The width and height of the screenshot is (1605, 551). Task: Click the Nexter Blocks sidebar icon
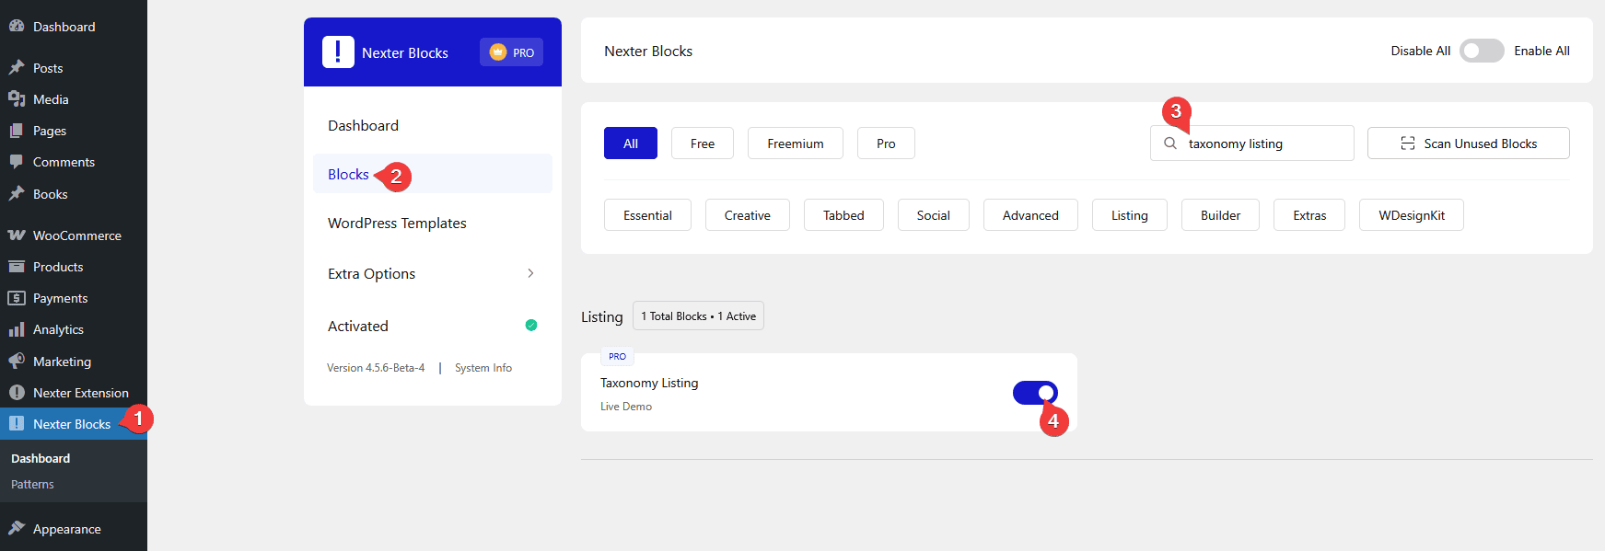(17, 424)
